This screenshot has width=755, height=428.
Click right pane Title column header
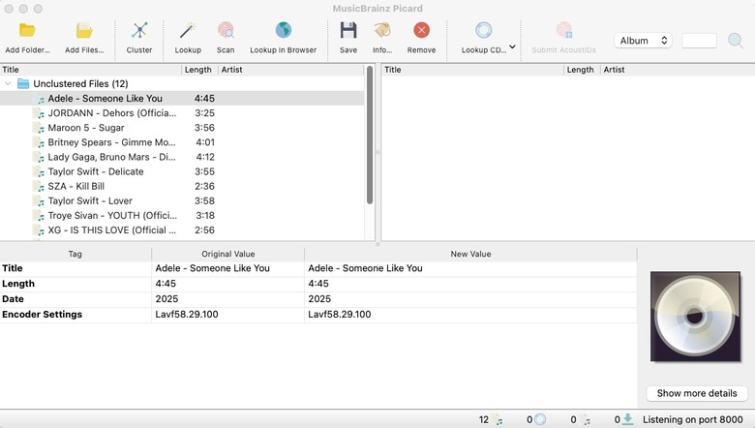point(472,70)
